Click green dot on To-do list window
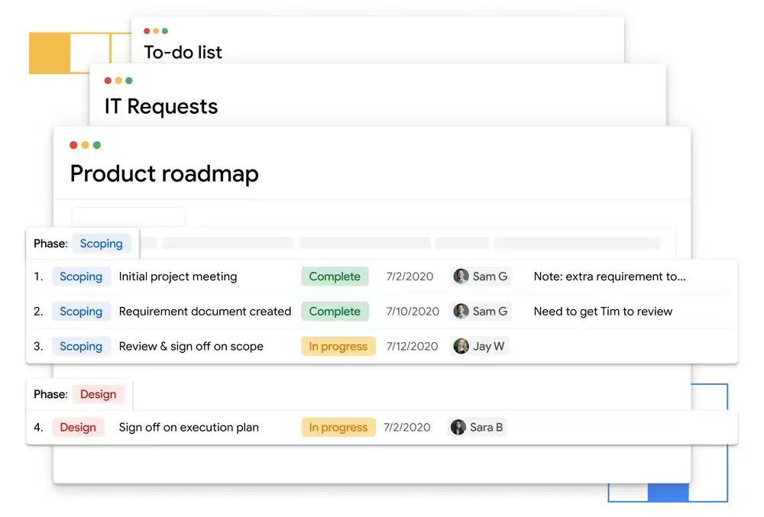 pos(164,31)
